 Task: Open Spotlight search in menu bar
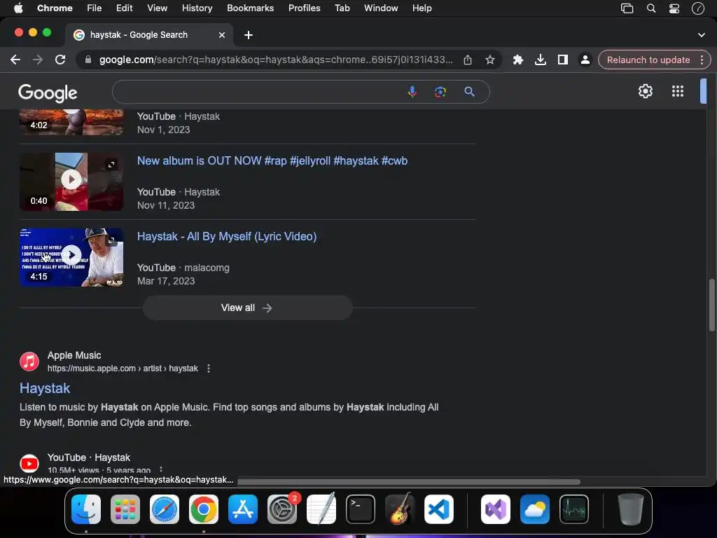(651, 8)
